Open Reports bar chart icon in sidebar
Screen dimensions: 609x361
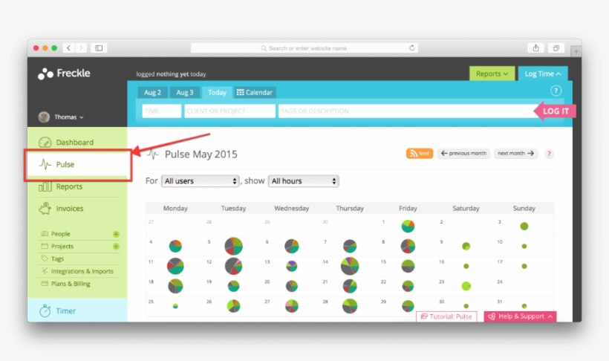click(45, 186)
